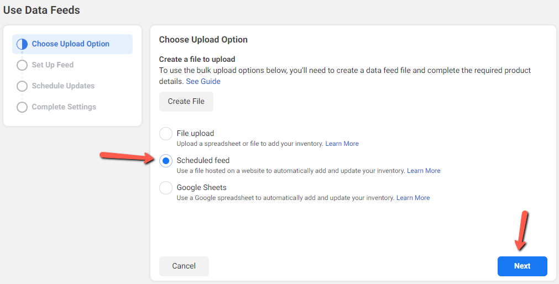Go to the Set Up Feed step
This screenshot has width=559, height=284.
pos(53,65)
